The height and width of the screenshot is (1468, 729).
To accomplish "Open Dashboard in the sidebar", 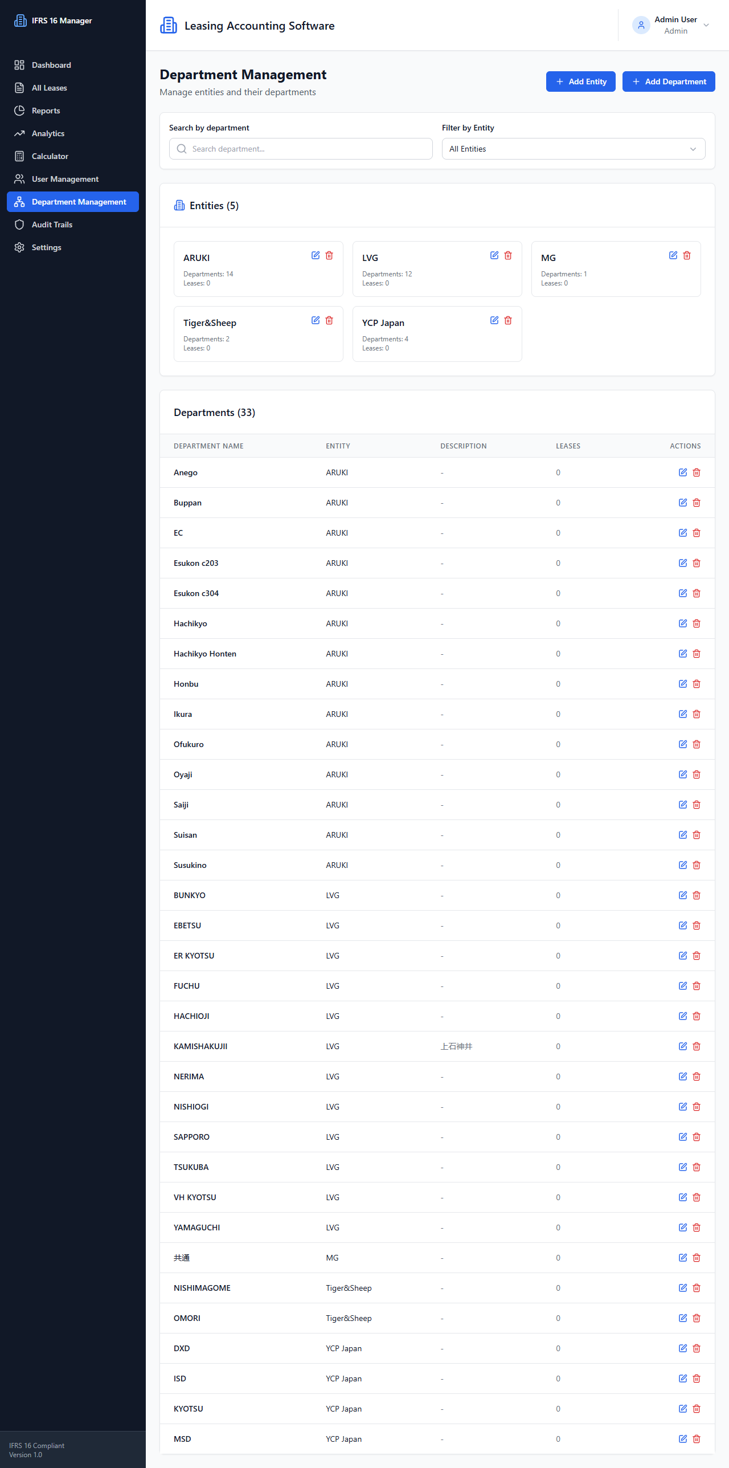I will click(x=73, y=65).
